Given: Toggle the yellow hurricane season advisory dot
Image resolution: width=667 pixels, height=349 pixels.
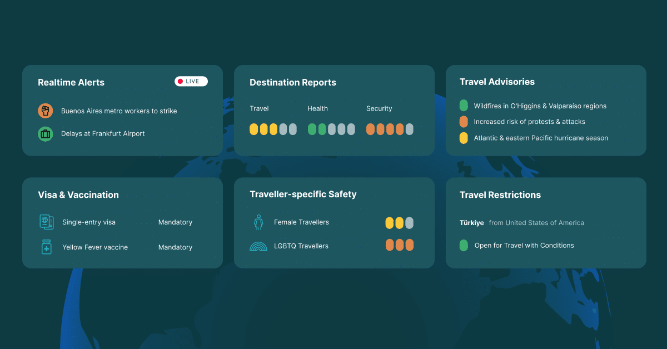Looking at the screenshot, I should 464,138.
